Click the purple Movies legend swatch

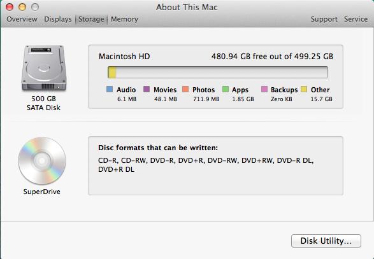[x=147, y=89]
